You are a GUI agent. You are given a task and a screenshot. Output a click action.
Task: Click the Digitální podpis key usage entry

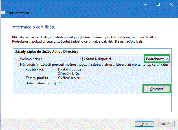pos(70,69)
